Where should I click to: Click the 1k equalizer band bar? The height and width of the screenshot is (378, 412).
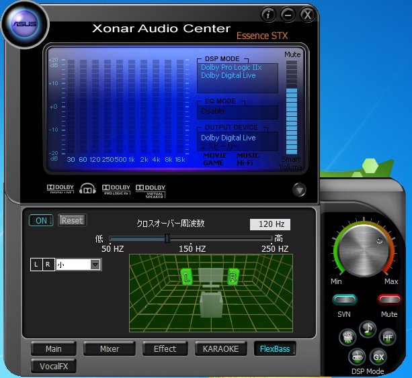[x=132, y=106]
